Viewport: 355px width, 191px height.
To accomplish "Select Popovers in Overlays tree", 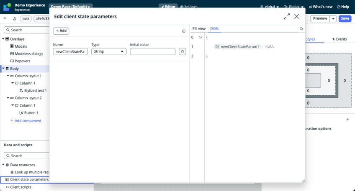I will (x=23, y=61).
